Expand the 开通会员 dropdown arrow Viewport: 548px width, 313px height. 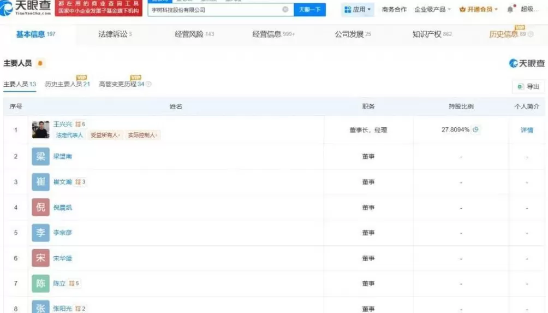tap(496, 9)
